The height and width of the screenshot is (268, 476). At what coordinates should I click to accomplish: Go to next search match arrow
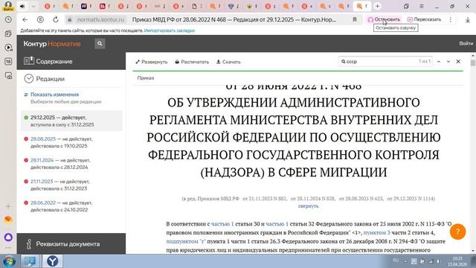click(x=448, y=62)
